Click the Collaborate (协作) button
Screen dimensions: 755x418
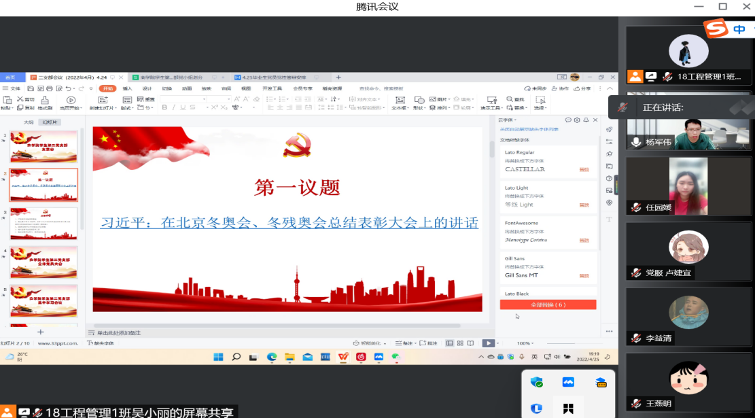(561, 88)
